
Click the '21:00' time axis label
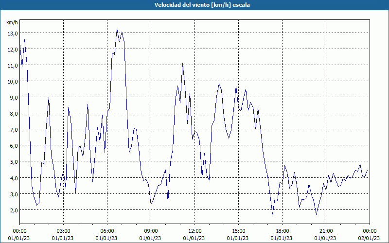coord(326,231)
